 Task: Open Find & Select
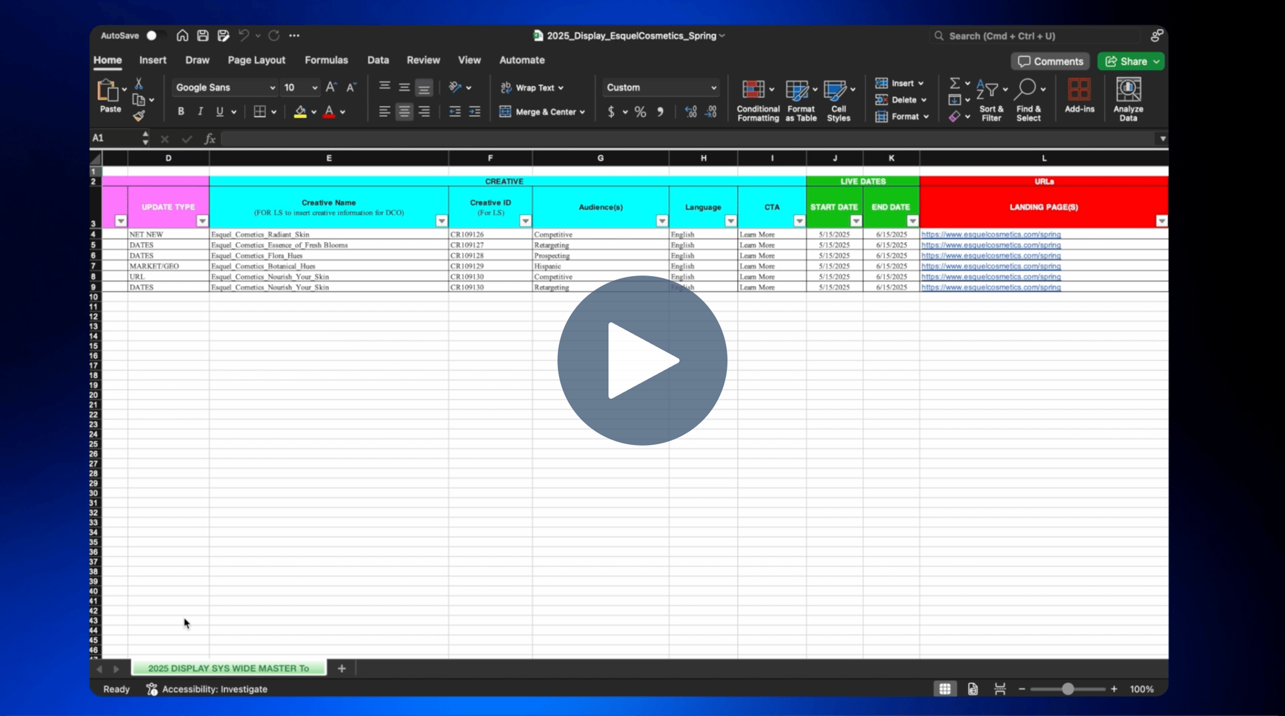(x=1029, y=100)
